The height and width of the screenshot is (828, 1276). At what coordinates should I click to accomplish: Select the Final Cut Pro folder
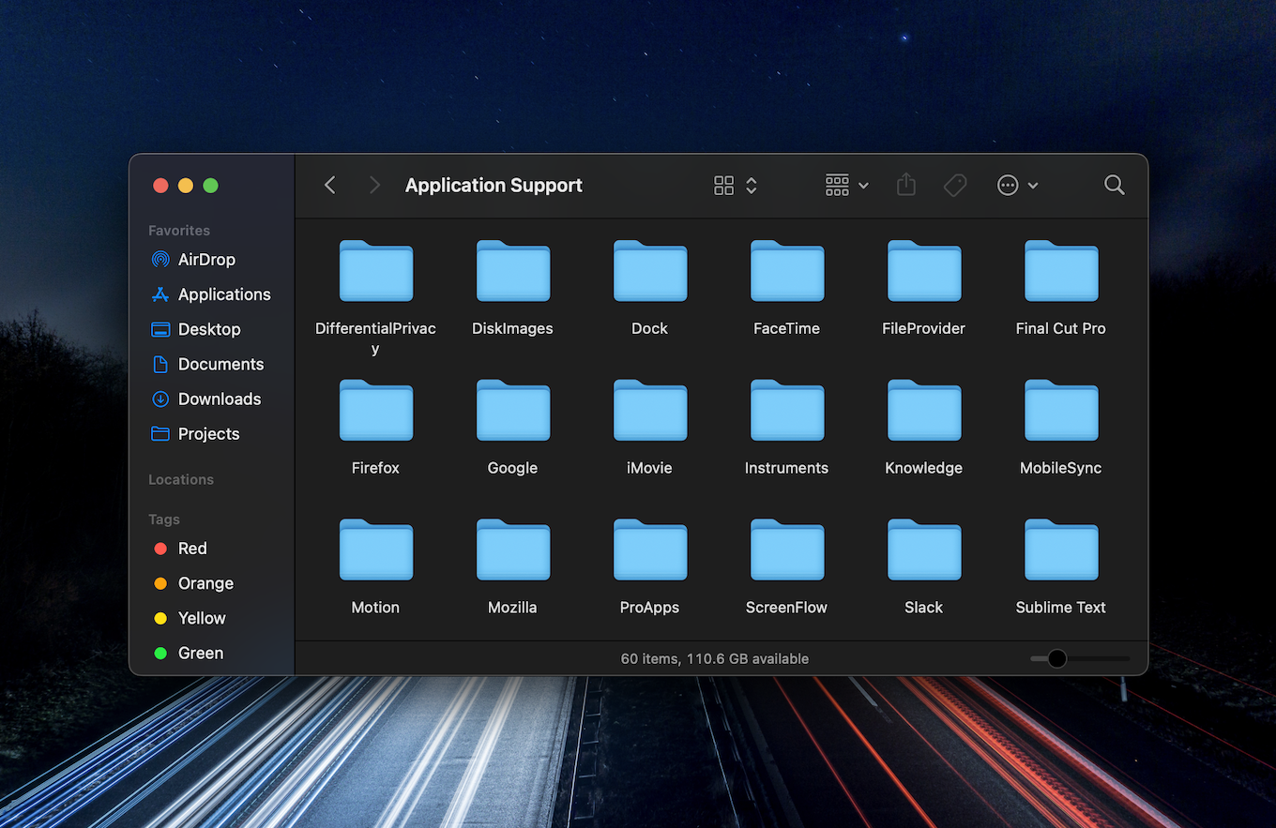(x=1060, y=272)
